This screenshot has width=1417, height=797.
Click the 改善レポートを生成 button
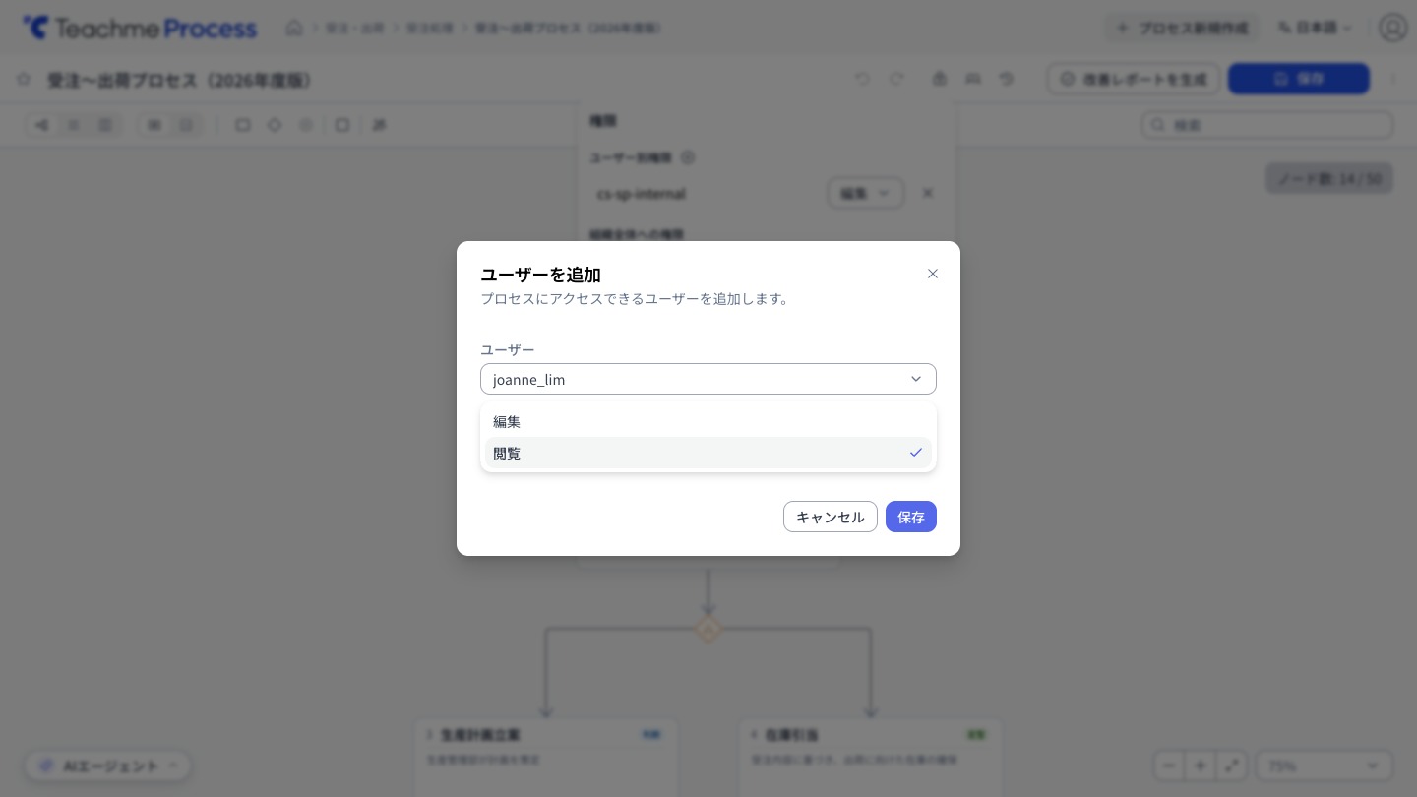tap(1134, 79)
